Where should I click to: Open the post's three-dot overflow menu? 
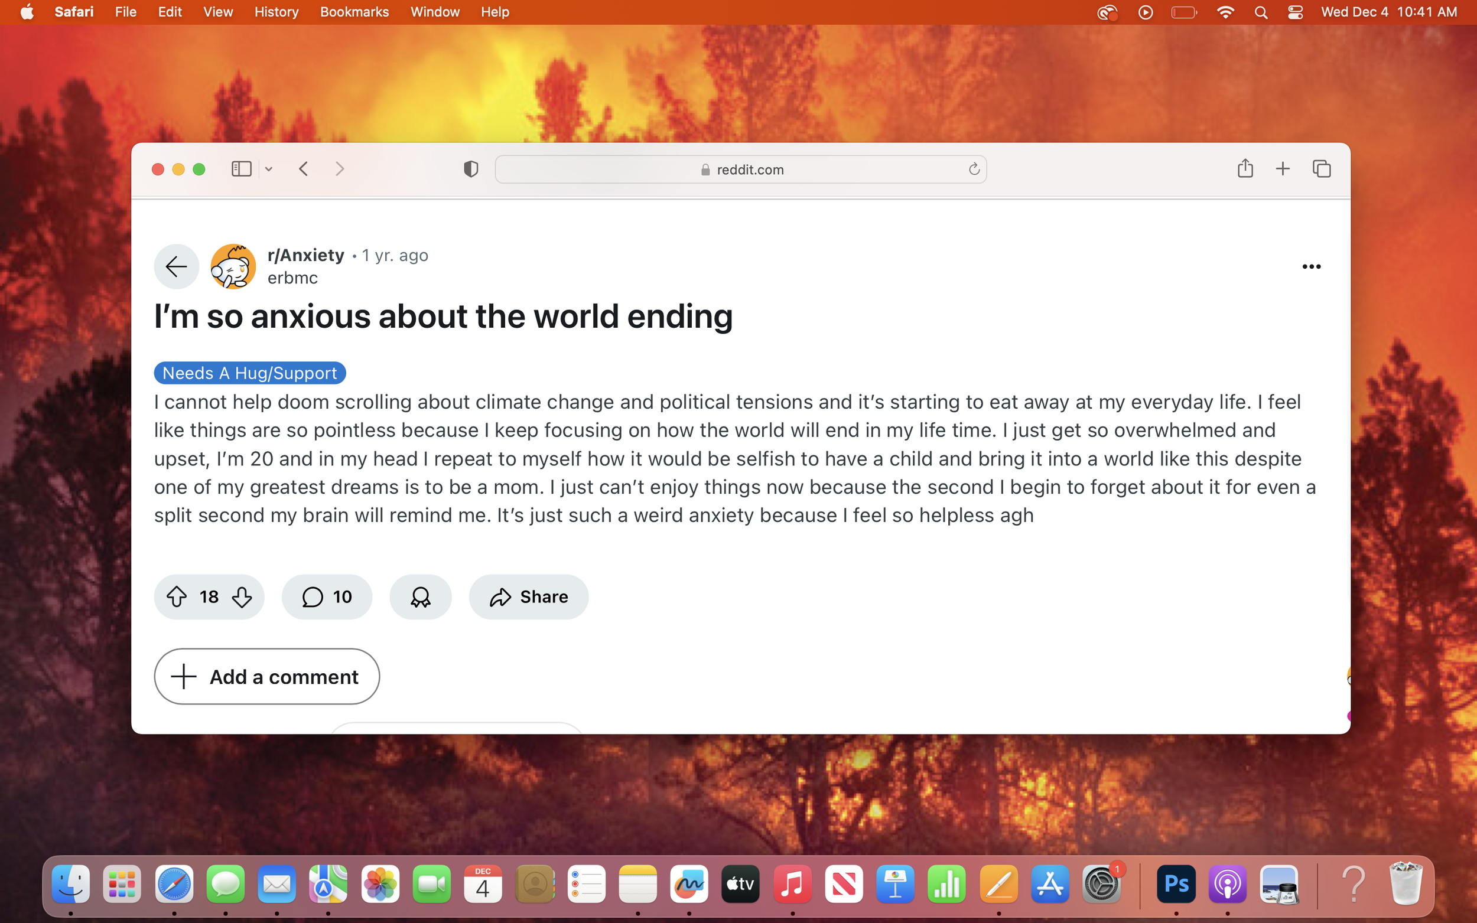1311,266
